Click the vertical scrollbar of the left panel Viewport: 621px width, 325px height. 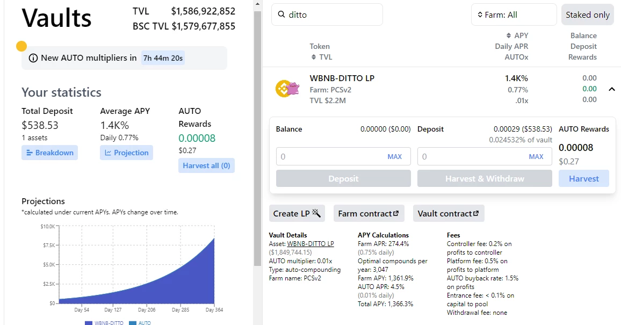tap(257, 139)
